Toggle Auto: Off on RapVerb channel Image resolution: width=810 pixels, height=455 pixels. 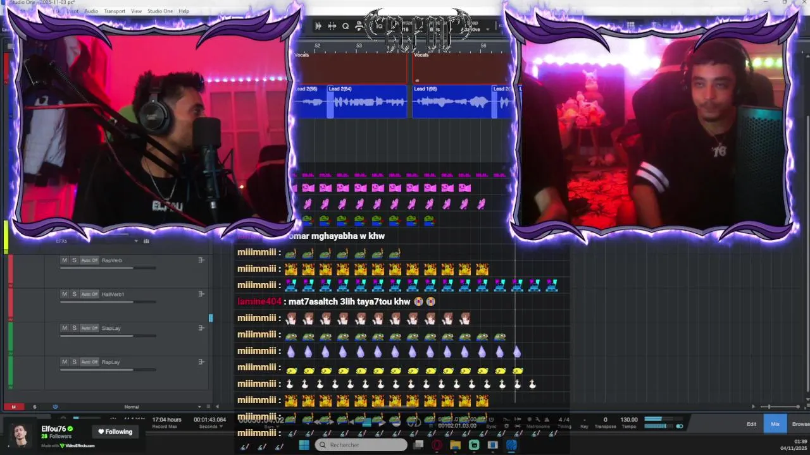pos(90,260)
